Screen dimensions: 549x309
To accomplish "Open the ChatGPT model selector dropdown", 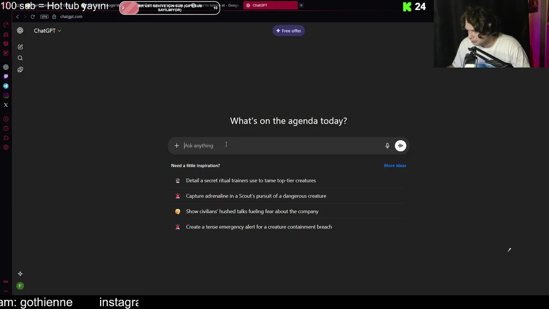I will (48, 30).
